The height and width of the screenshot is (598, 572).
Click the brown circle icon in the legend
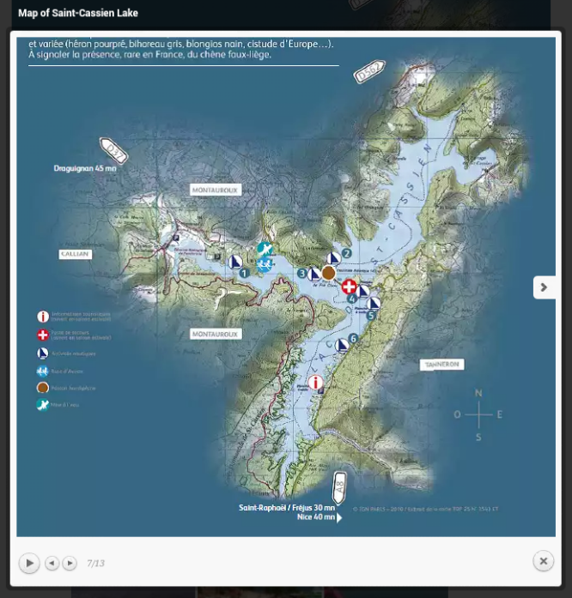tap(43, 388)
